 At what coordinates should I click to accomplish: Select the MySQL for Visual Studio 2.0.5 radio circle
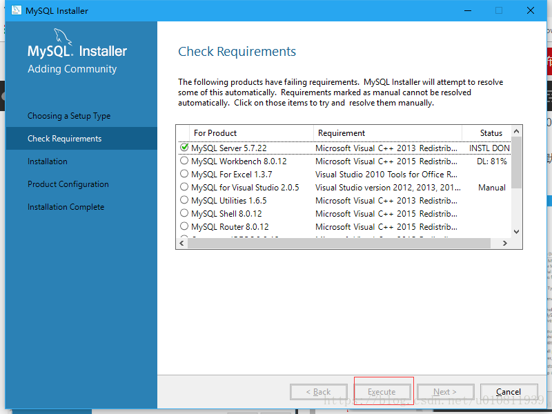point(184,186)
